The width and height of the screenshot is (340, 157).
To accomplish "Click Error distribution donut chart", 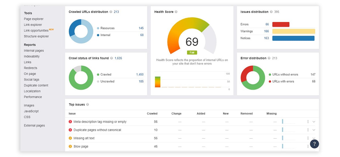I will point(253,78).
